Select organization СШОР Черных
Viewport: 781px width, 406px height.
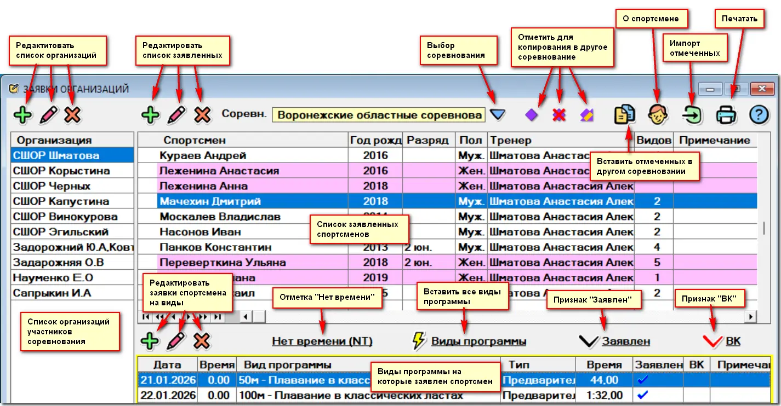pos(72,186)
